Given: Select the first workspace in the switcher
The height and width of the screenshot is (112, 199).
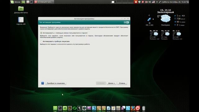Looking at the screenshot, I should coord(113,2).
